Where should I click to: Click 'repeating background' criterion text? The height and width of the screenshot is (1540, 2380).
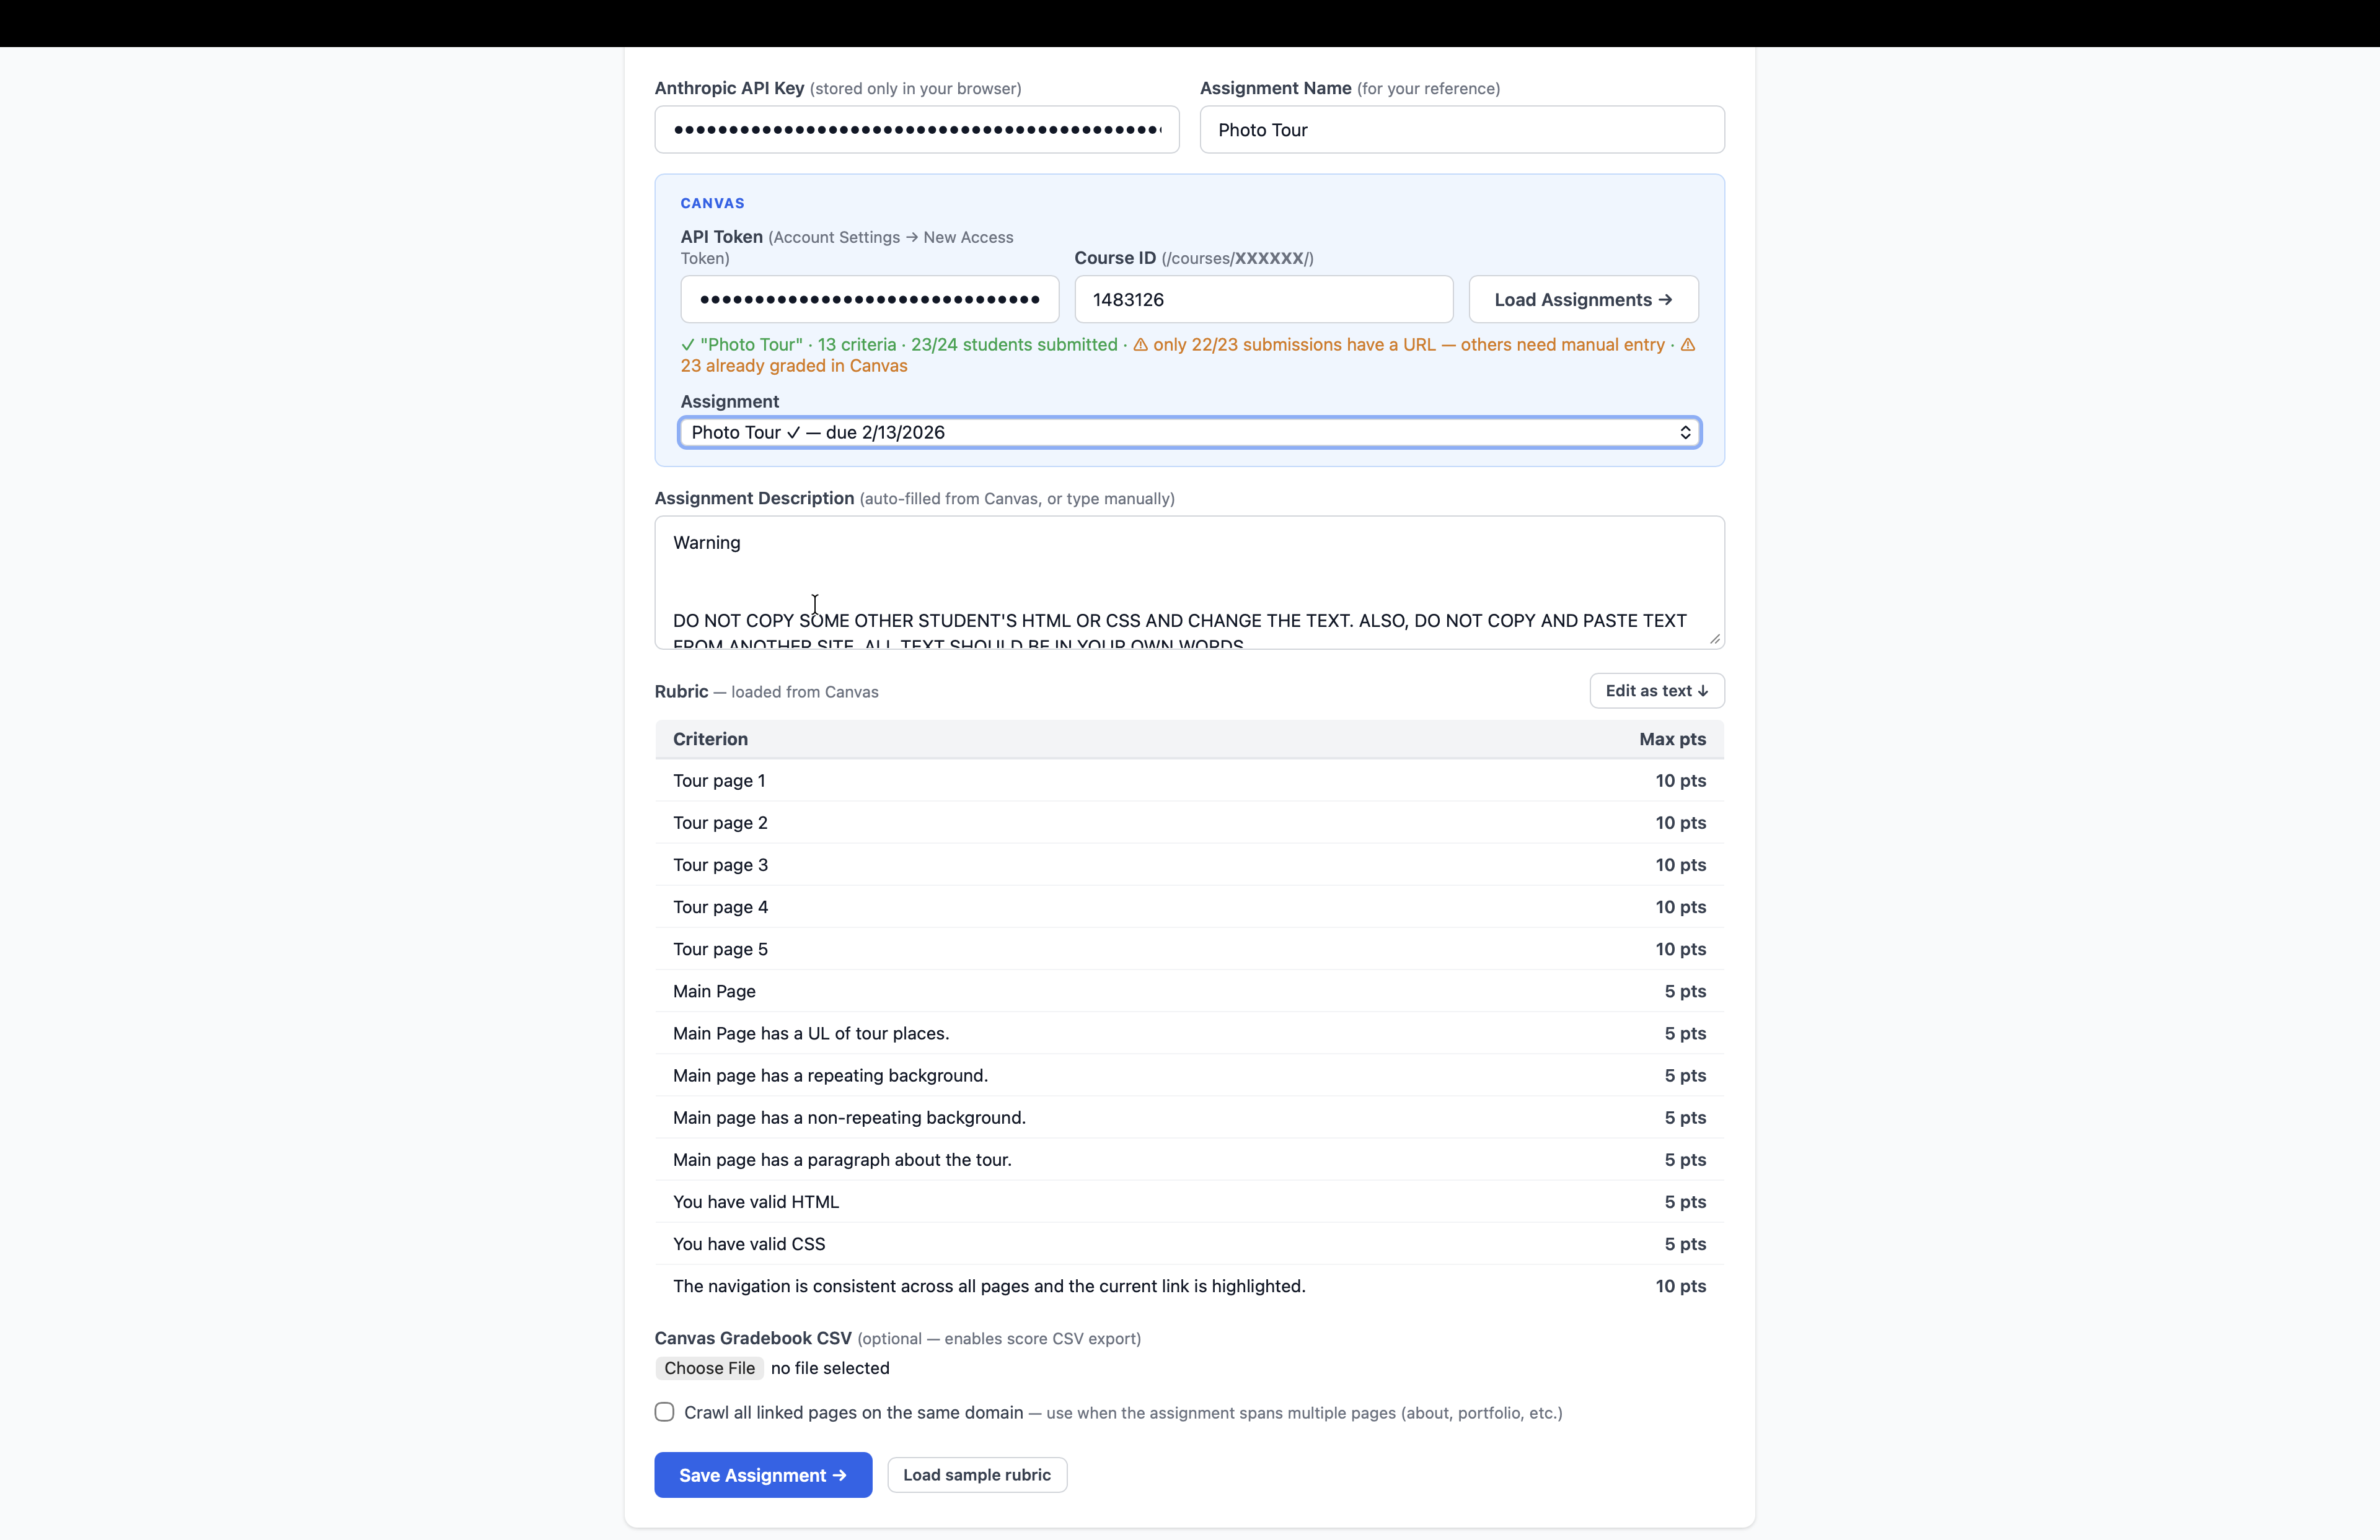(x=830, y=1075)
